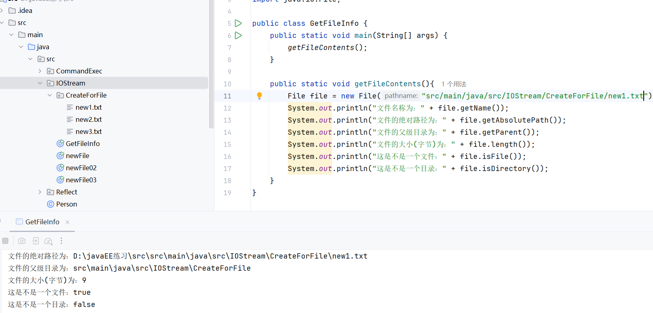This screenshot has height=313, width=653.
Task: Expand the Reflect package
Action: click(40, 192)
